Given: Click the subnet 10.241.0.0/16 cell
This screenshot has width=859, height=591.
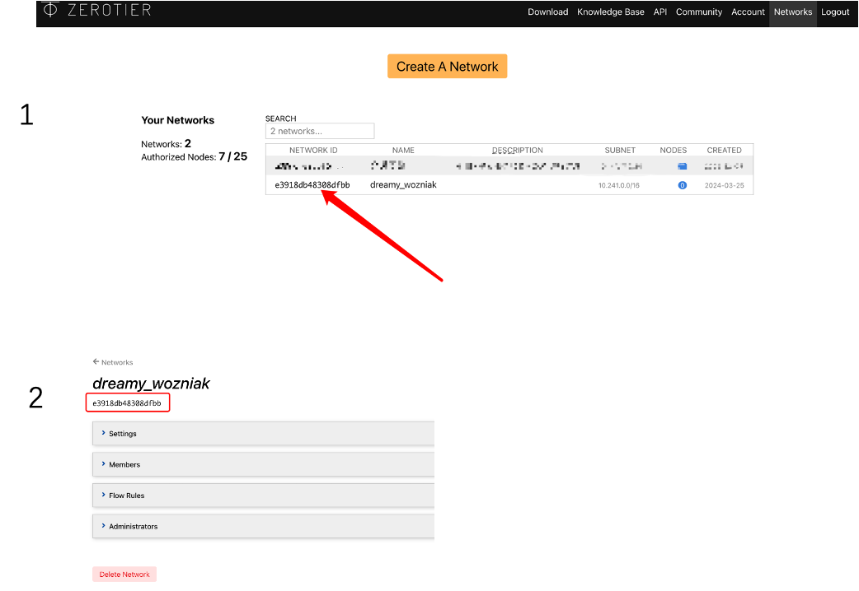Looking at the screenshot, I should 618,185.
